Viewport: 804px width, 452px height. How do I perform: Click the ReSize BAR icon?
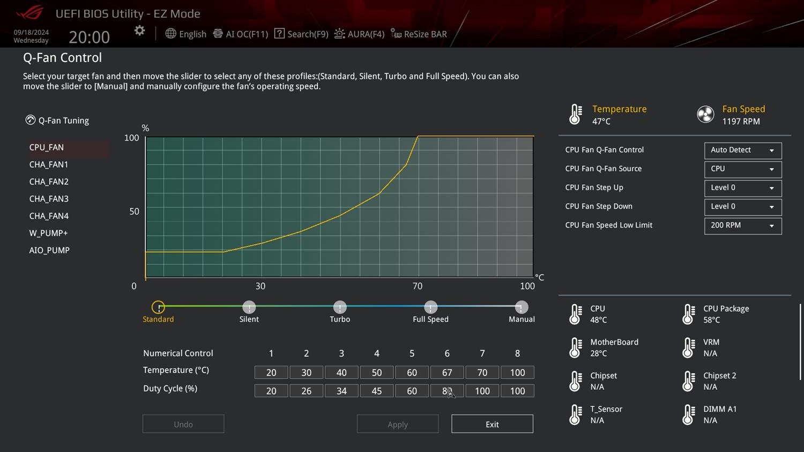[x=396, y=34]
